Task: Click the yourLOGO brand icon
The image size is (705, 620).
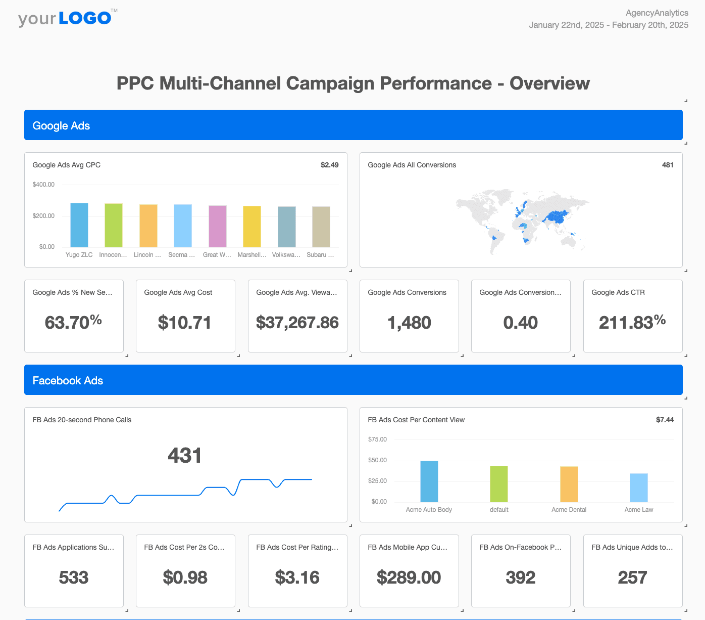Action: tap(66, 17)
